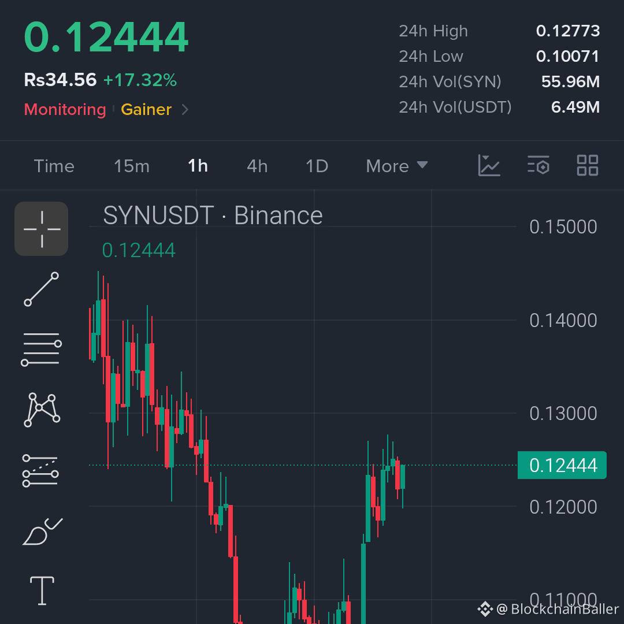Click the Gainer tag
This screenshot has height=624, width=624.
pyautogui.click(x=146, y=109)
